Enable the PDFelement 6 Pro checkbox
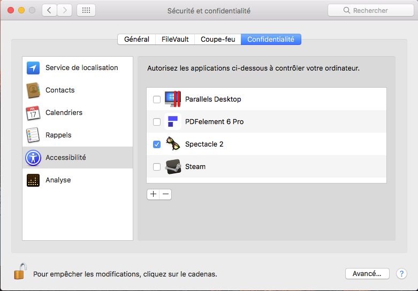 (157, 122)
